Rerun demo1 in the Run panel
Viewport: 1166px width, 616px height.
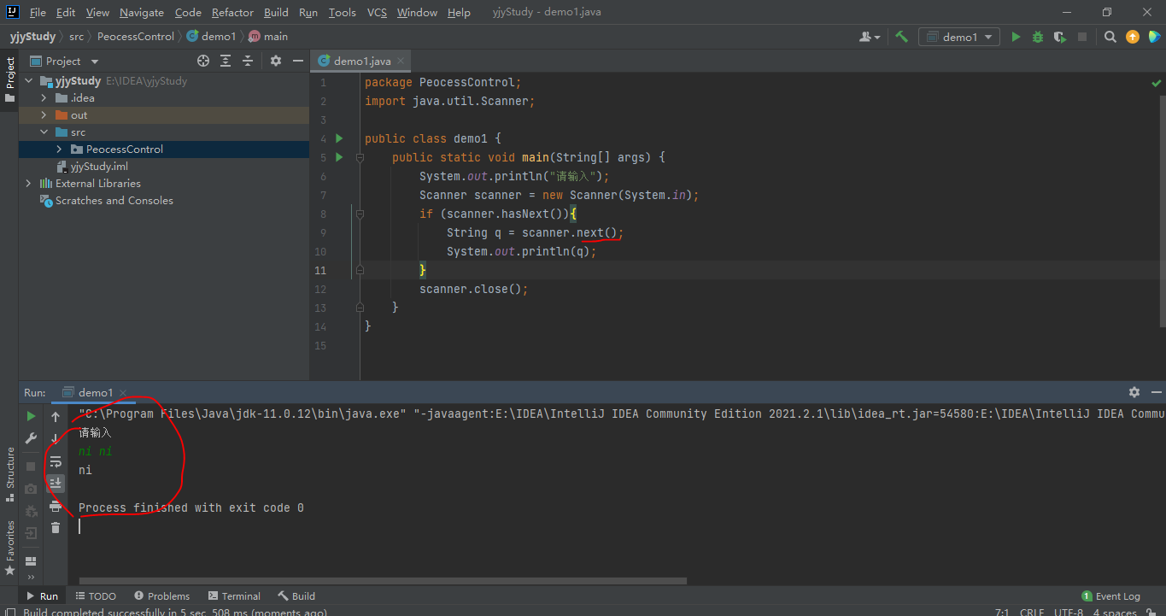point(31,416)
